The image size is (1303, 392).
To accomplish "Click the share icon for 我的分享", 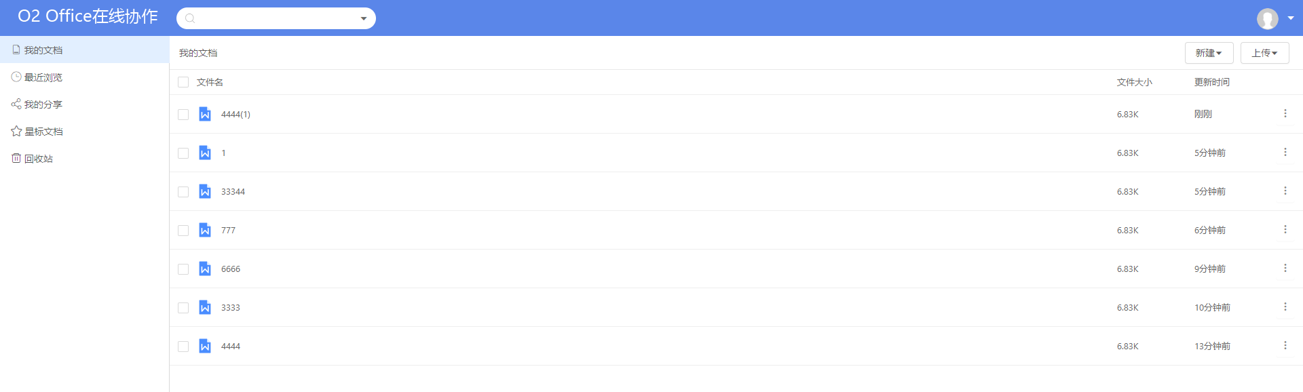I will pos(16,104).
